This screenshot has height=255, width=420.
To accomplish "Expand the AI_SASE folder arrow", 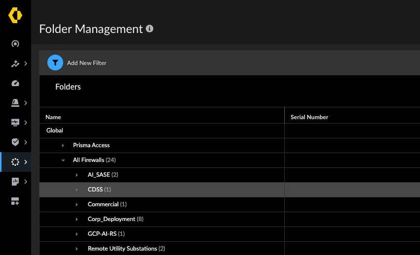I will pos(76,175).
